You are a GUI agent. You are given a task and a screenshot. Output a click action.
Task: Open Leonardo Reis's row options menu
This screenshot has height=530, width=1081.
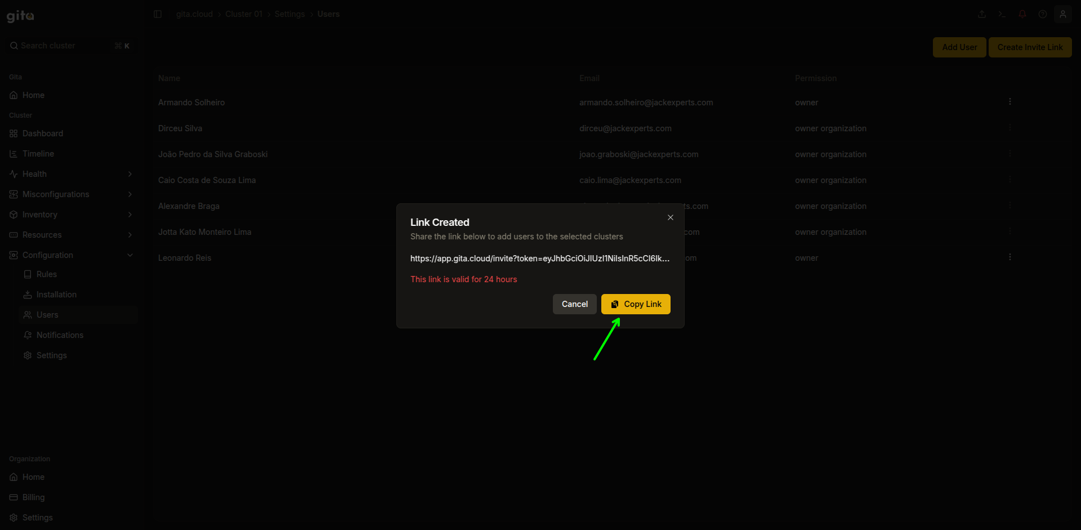coord(1010,257)
